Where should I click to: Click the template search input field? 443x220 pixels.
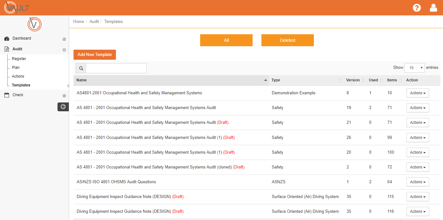click(x=116, y=68)
